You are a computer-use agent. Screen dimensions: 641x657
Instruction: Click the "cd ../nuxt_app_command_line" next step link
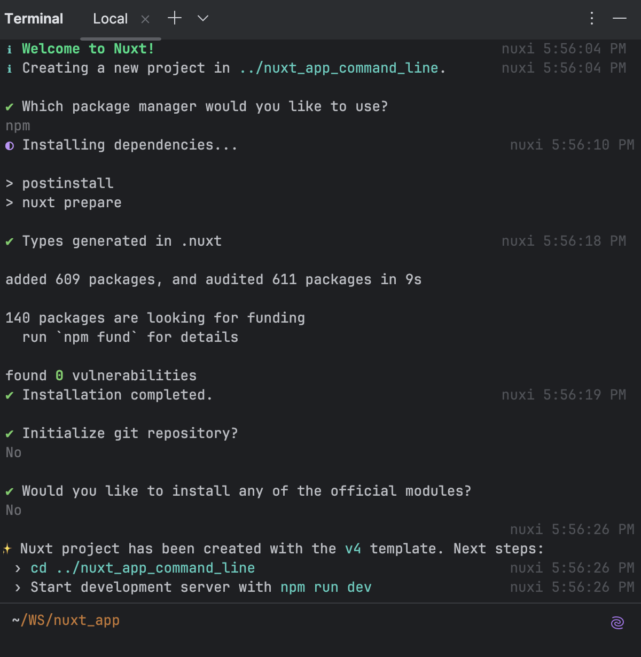[142, 568]
